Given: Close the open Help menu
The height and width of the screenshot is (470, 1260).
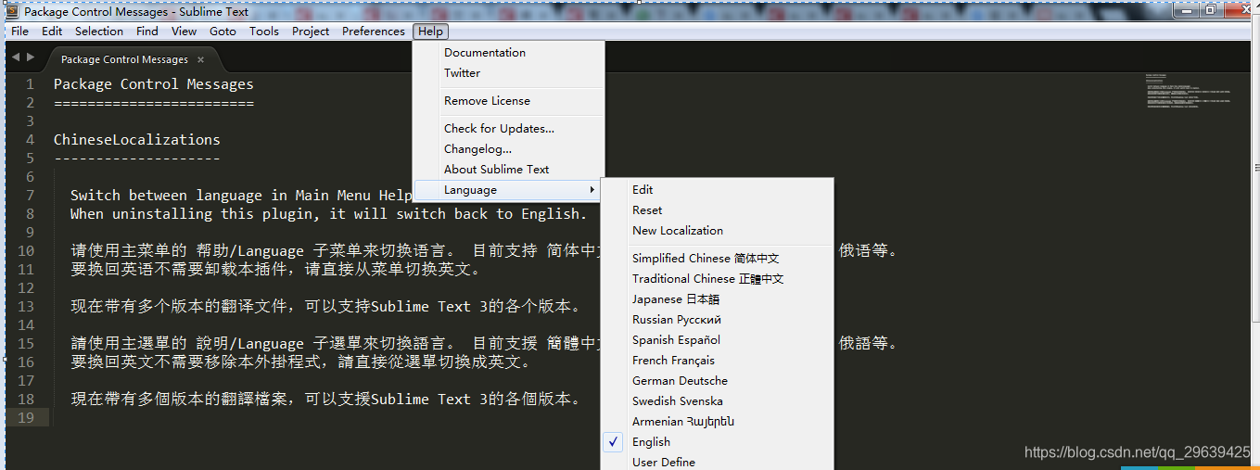Looking at the screenshot, I should [430, 32].
